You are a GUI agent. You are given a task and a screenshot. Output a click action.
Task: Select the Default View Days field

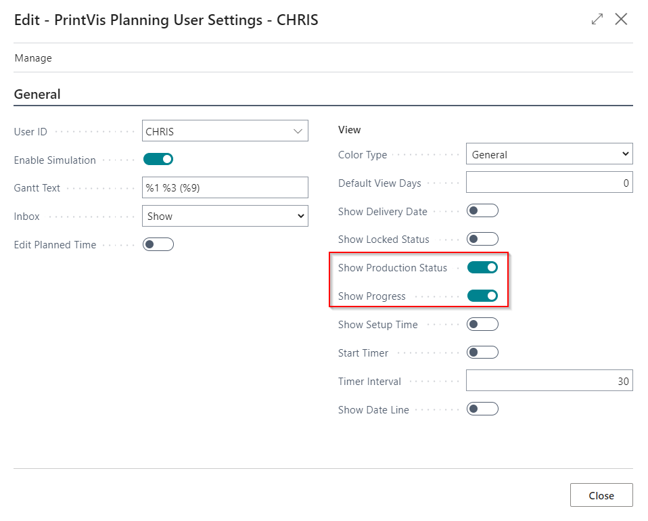[549, 183]
